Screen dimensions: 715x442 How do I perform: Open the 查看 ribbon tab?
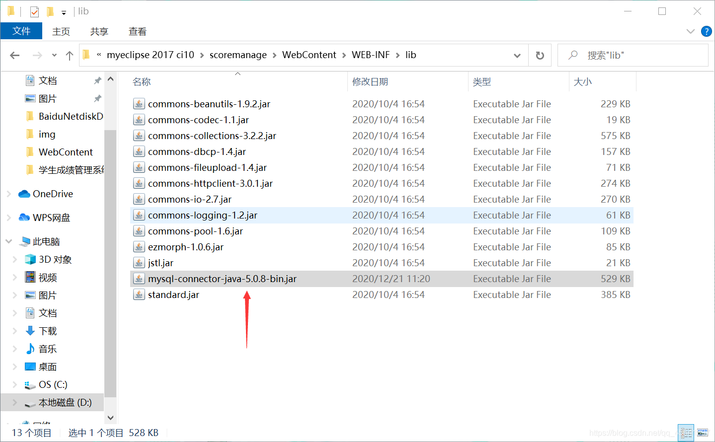click(138, 31)
